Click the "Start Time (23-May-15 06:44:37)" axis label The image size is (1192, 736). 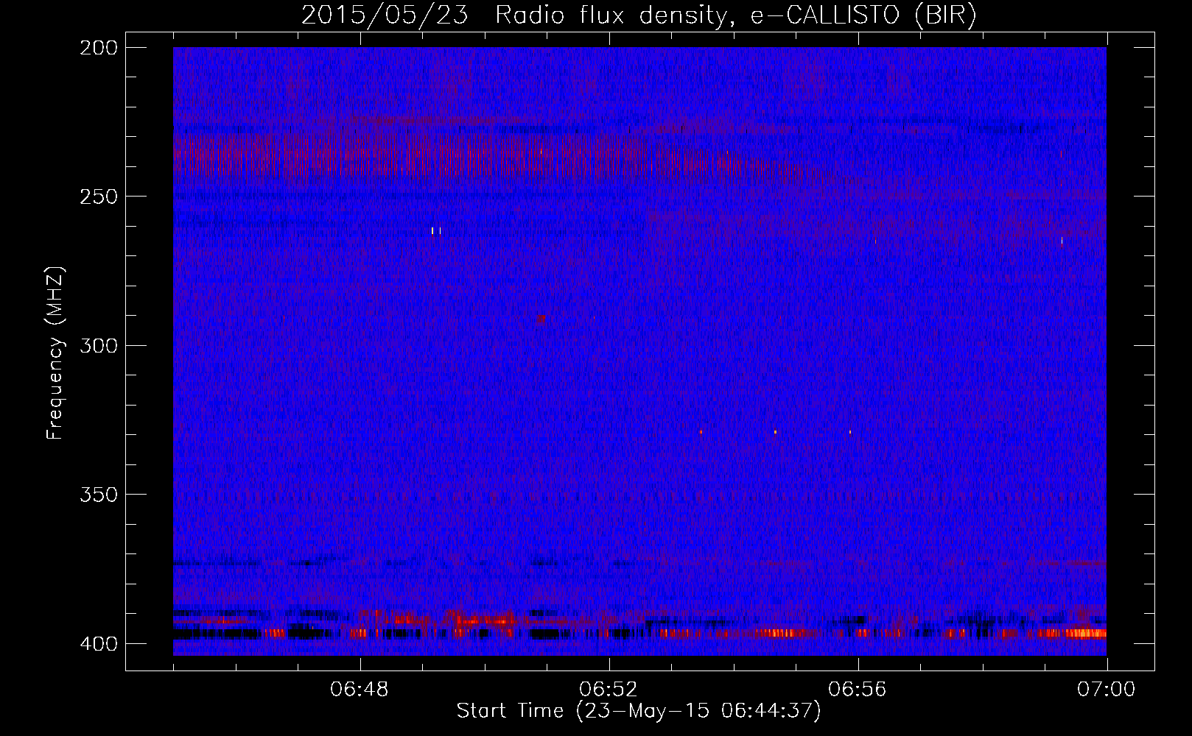coord(639,711)
